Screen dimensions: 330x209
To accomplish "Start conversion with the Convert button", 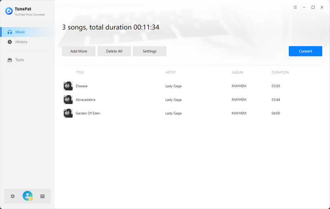I will (x=305, y=51).
